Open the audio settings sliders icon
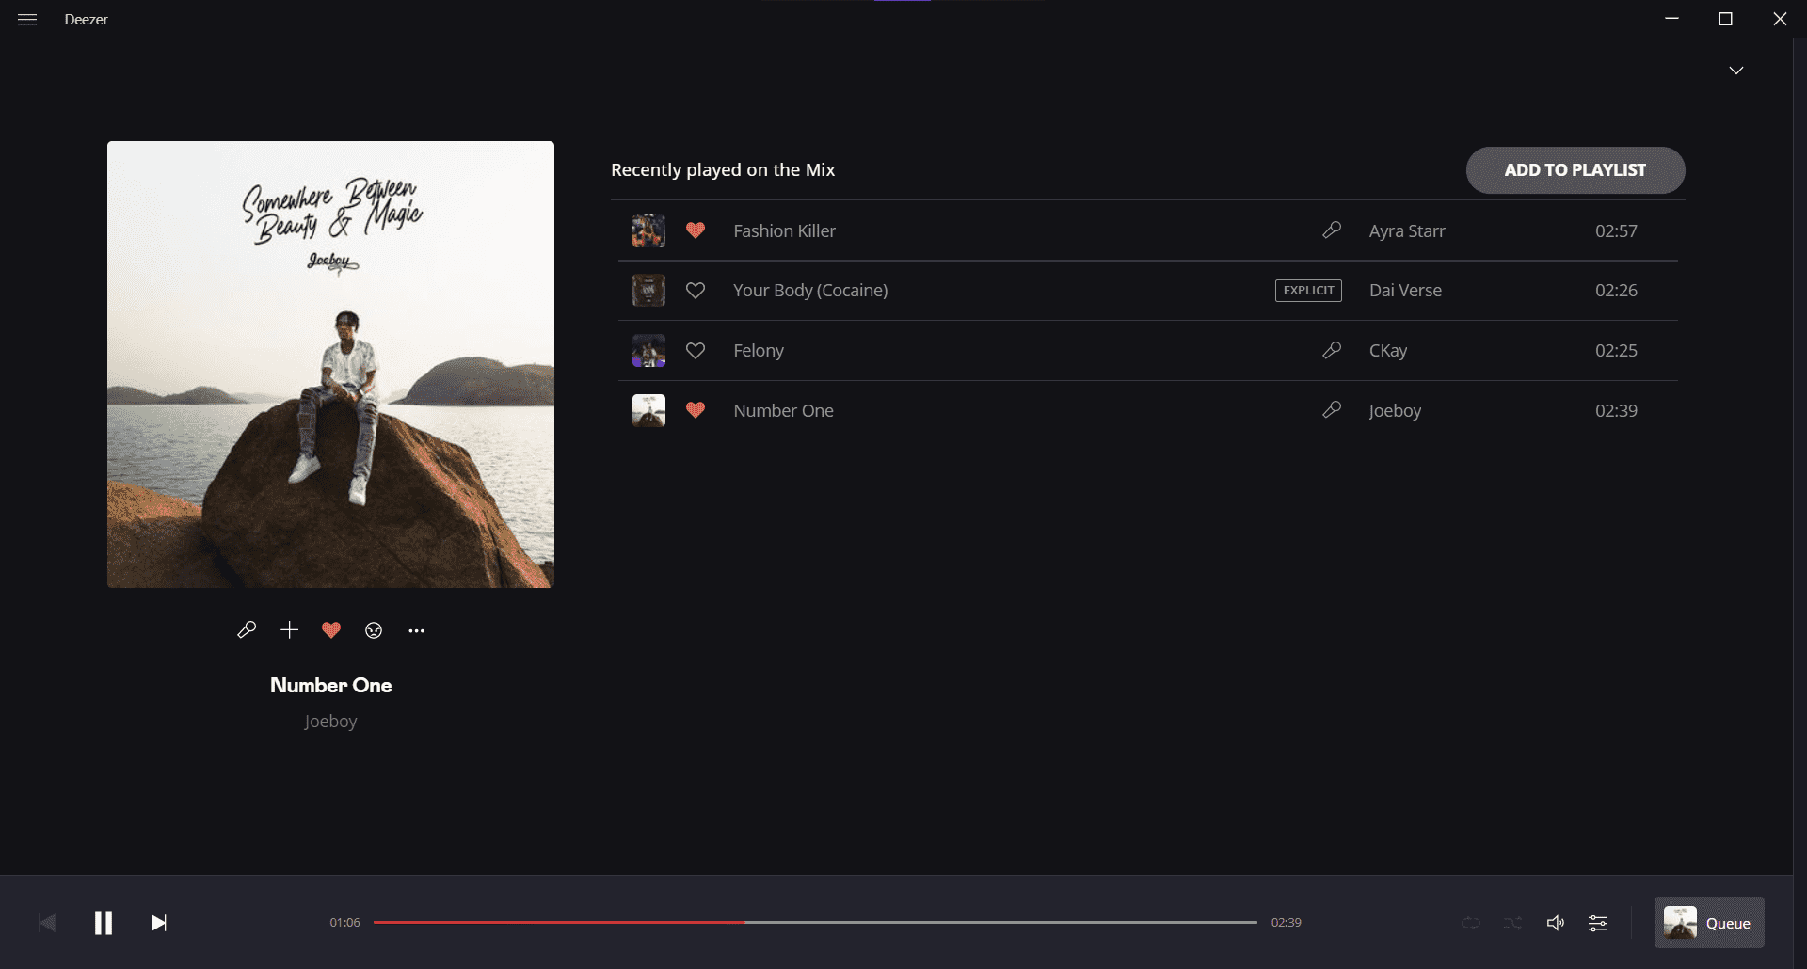 click(1598, 923)
